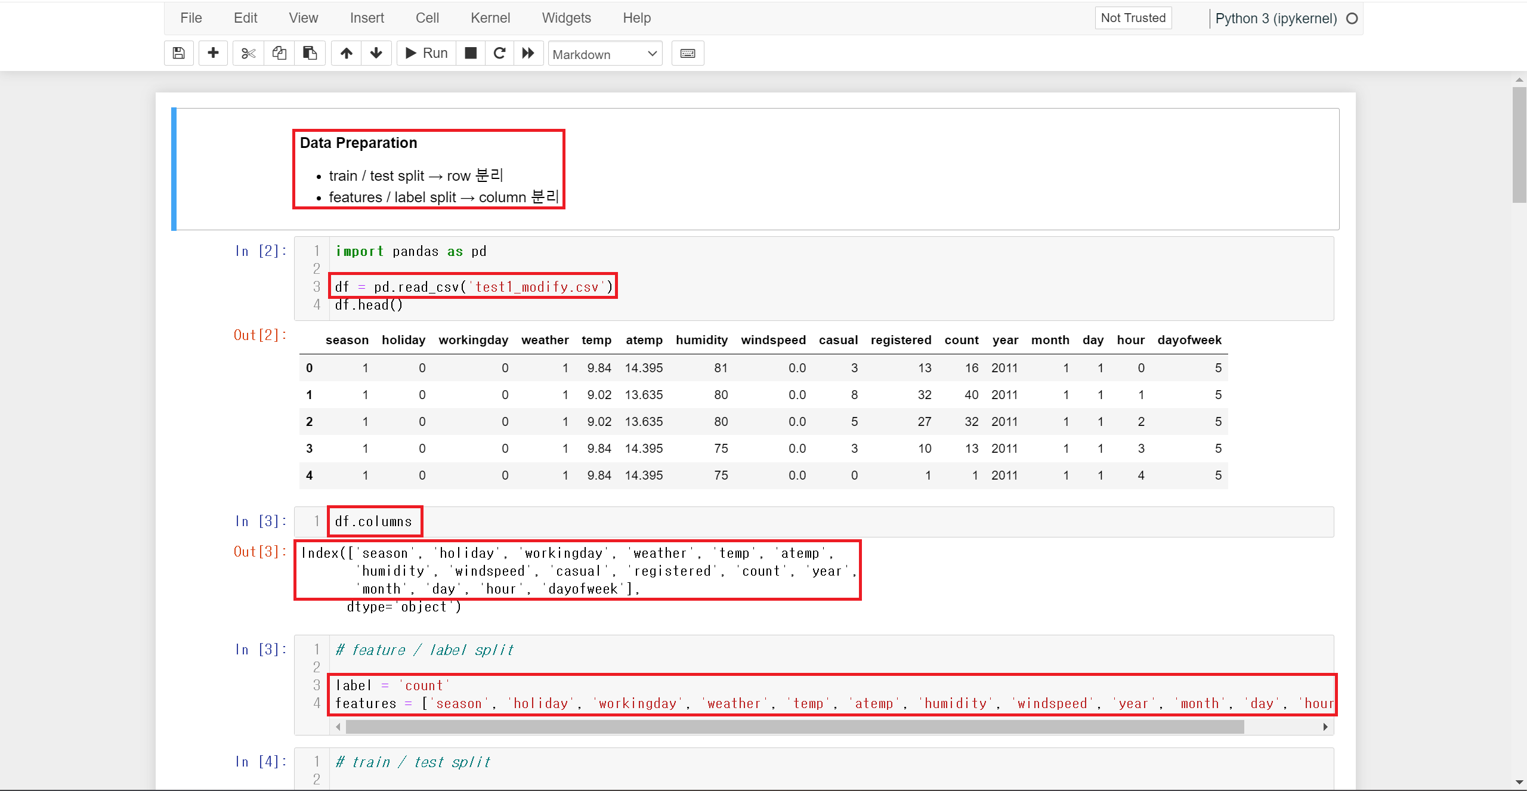Viewport: 1527px width, 791px height.
Task: Insert a new cell with plus icon
Action: click(x=213, y=53)
